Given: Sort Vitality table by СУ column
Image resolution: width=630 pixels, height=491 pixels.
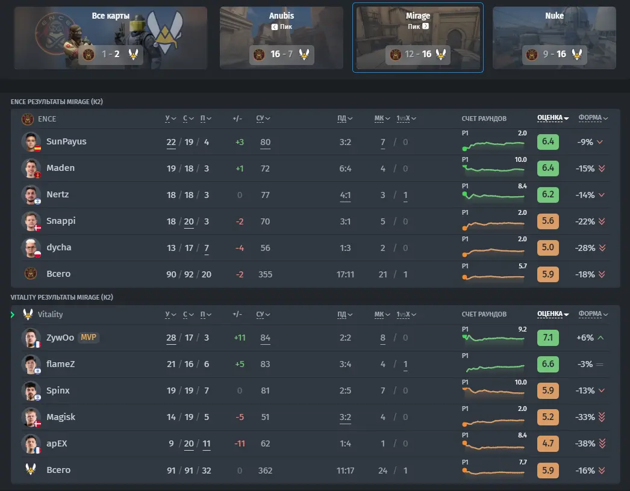Looking at the screenshot, I should [263, 314].
